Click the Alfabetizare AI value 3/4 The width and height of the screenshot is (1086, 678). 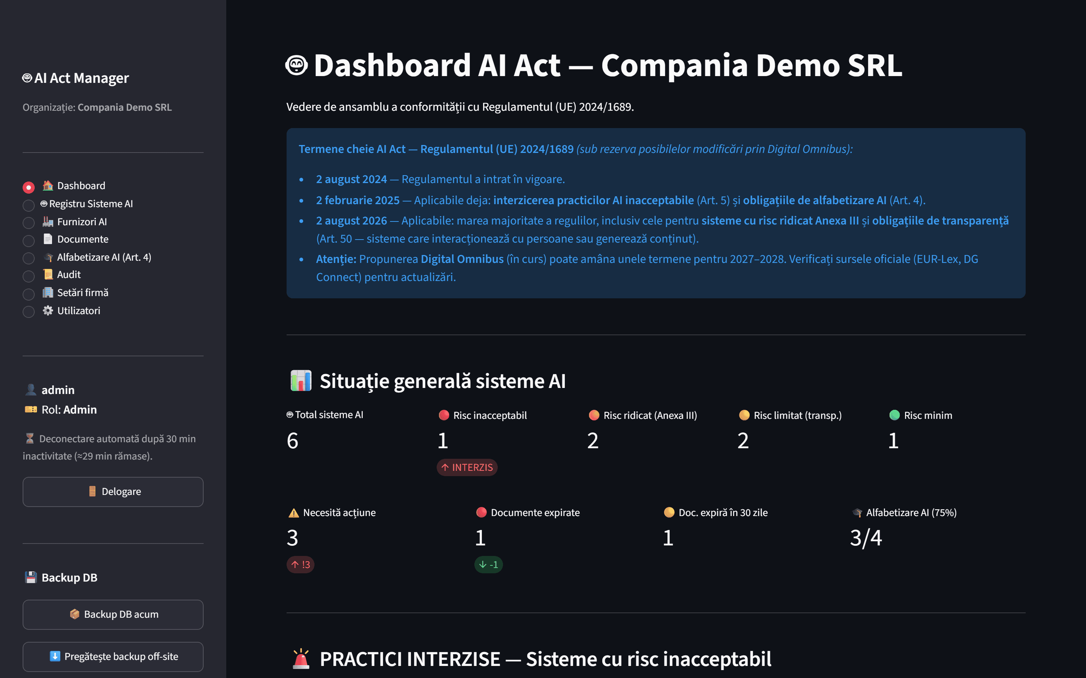(x=866, y=538)
